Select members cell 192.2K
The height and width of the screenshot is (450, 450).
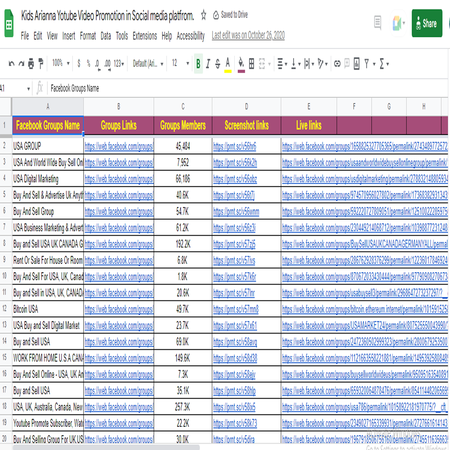[x=183, y=244]
